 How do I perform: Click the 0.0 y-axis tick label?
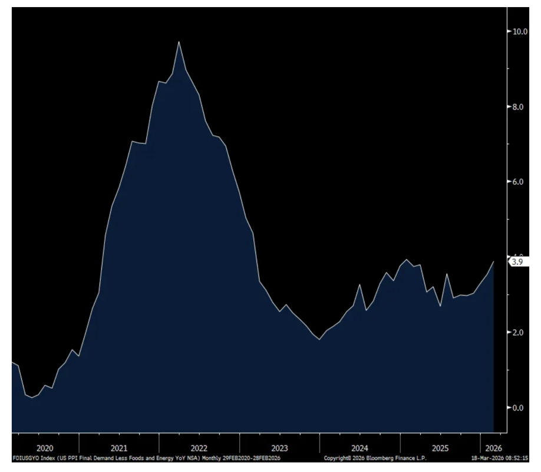(519, 408)
